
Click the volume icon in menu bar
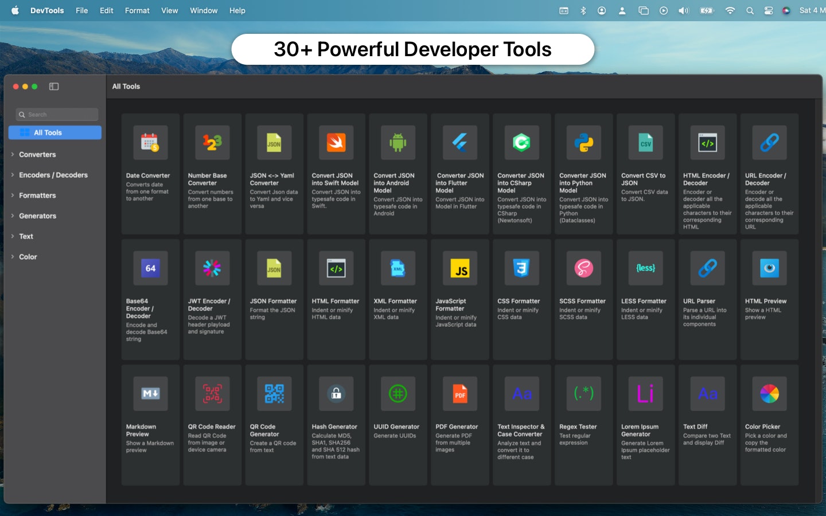(683, 10)
